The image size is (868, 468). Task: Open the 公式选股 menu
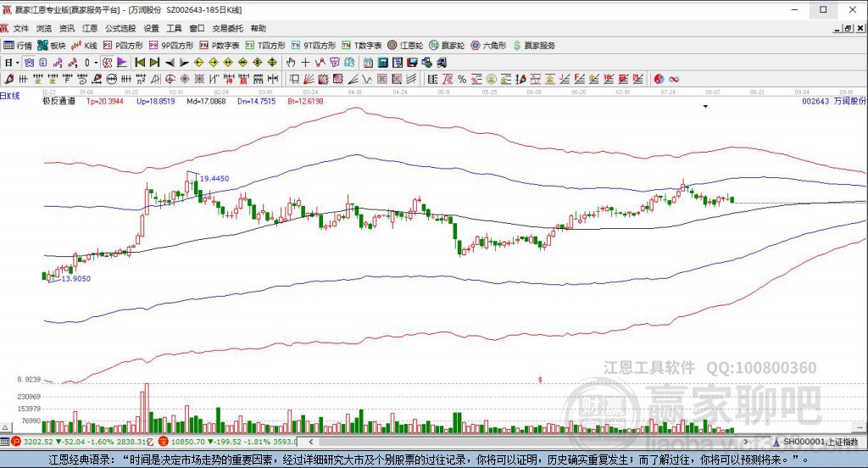click(120, 28)
